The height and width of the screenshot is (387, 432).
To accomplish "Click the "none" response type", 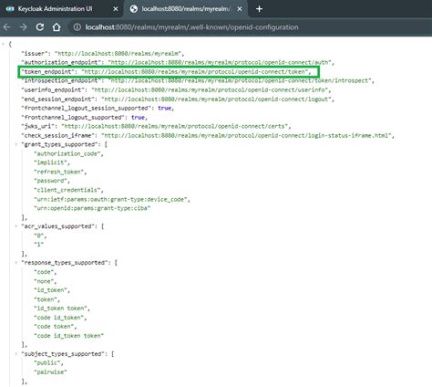I will pos(44,281).
